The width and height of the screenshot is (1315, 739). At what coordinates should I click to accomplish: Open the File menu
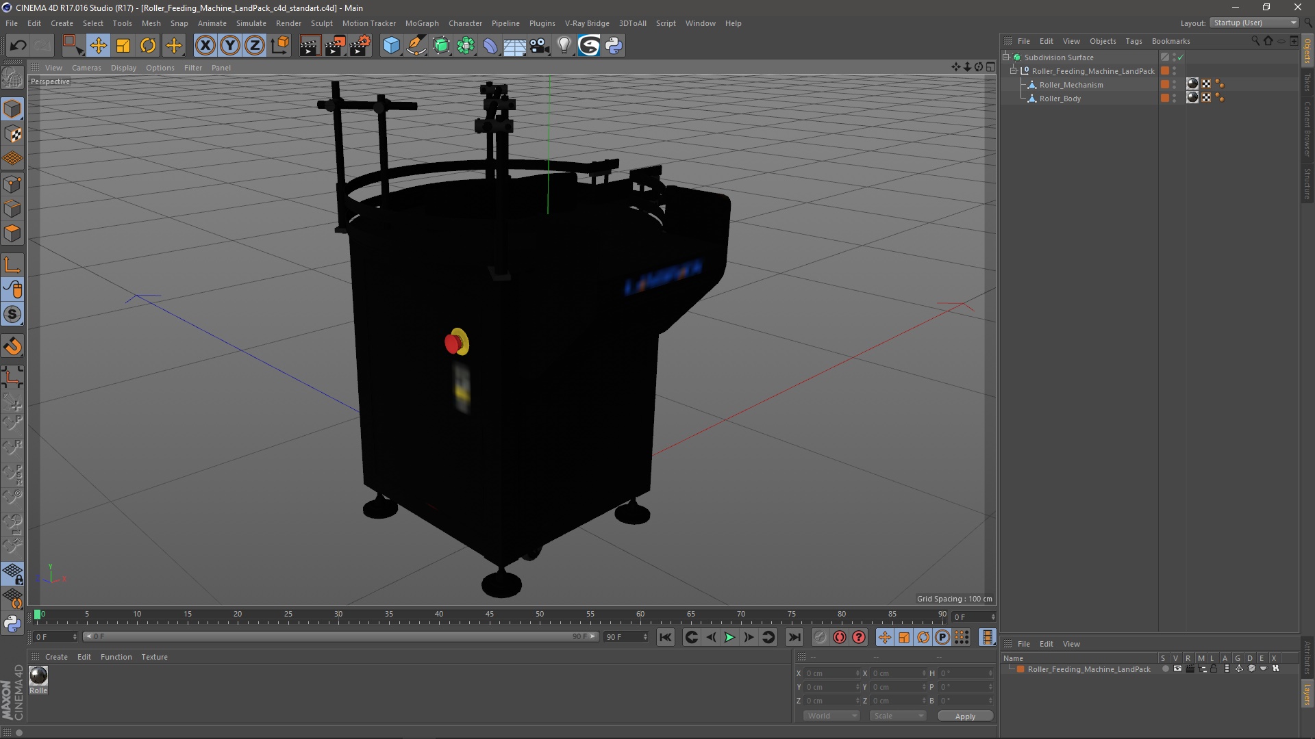pos(12,23)
